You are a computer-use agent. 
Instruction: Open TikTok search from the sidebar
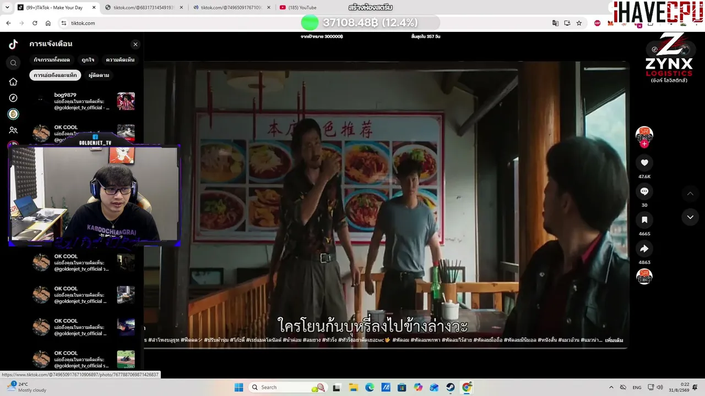tap(13, 63)
